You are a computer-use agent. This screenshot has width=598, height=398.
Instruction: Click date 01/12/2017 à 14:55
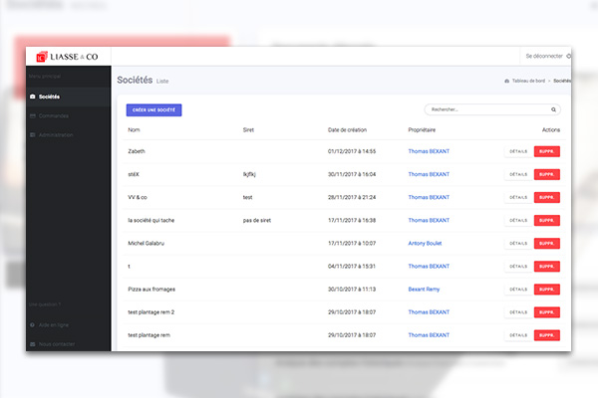point(352,151)
